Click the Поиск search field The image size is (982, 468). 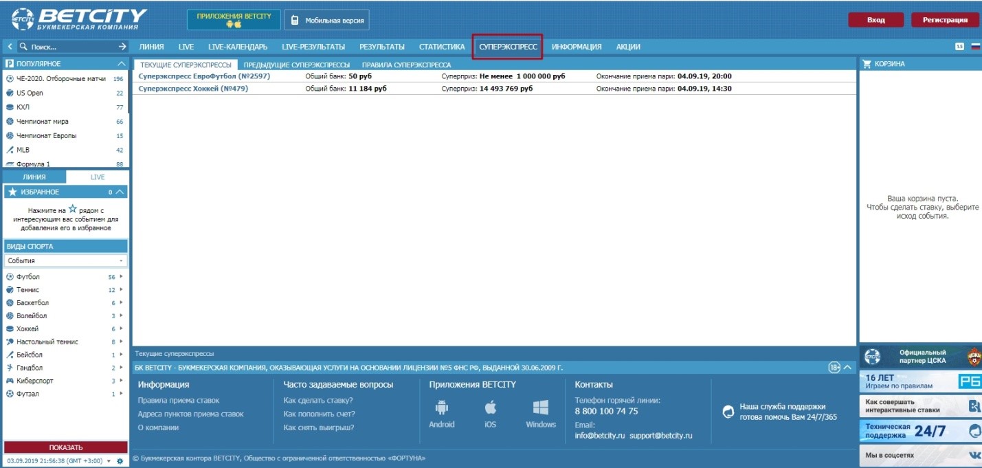pyautogui.click(x=69, y=47)
